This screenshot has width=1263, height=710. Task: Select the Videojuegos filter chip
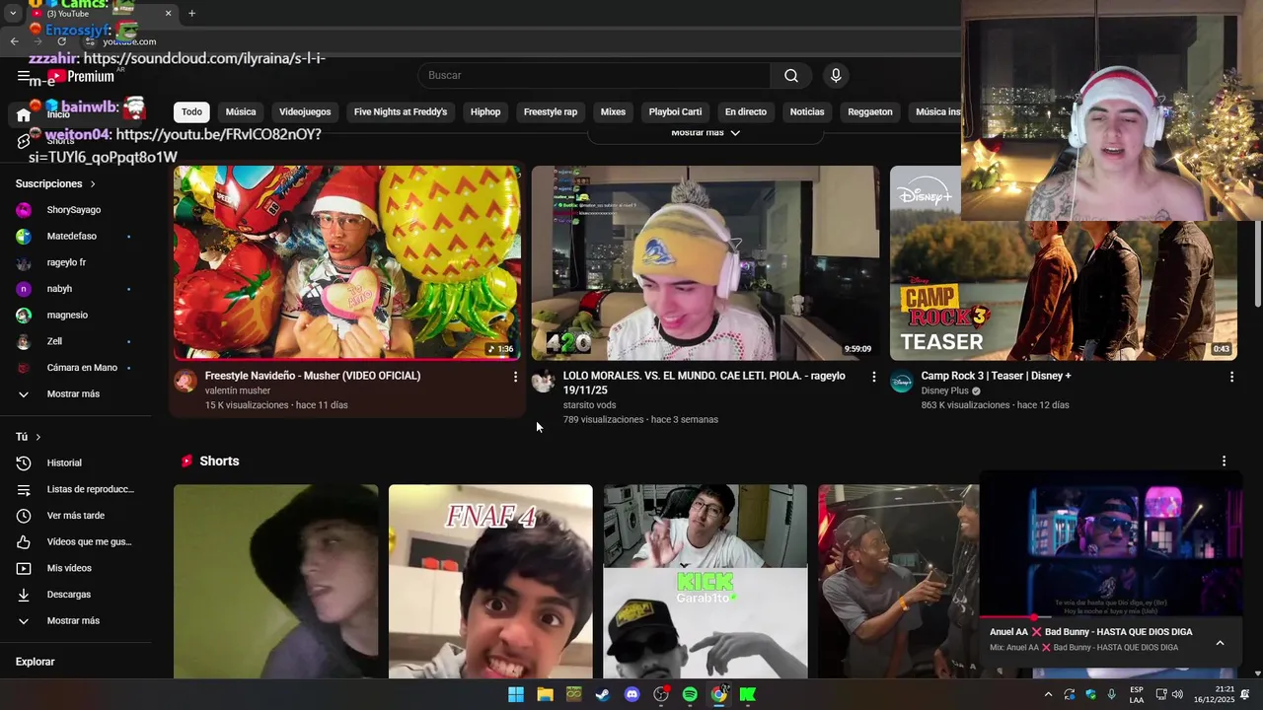click(x=305, y=112)
